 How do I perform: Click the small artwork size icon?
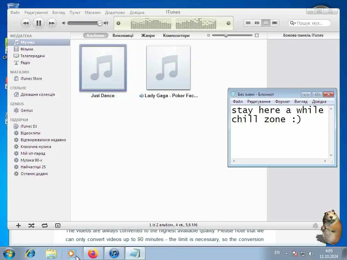pyautogui.click(x=208, y=35)
